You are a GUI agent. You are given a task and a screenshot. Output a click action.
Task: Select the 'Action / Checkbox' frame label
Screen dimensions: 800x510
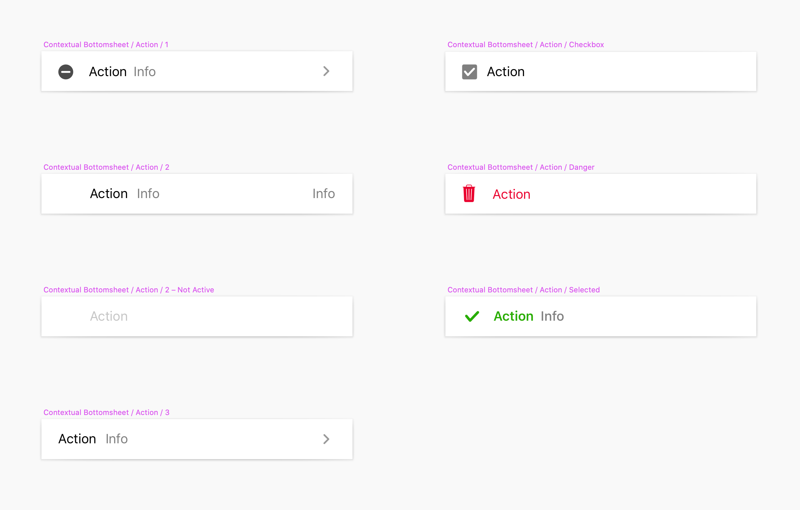525,44
